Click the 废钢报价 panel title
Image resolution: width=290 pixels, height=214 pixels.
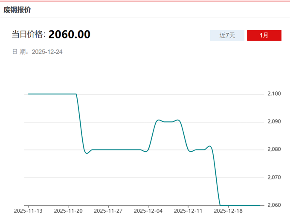point(17,9)
